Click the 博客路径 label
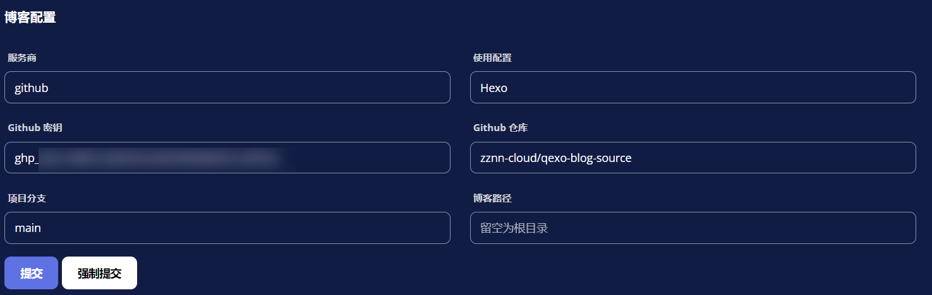 [492, 199]
